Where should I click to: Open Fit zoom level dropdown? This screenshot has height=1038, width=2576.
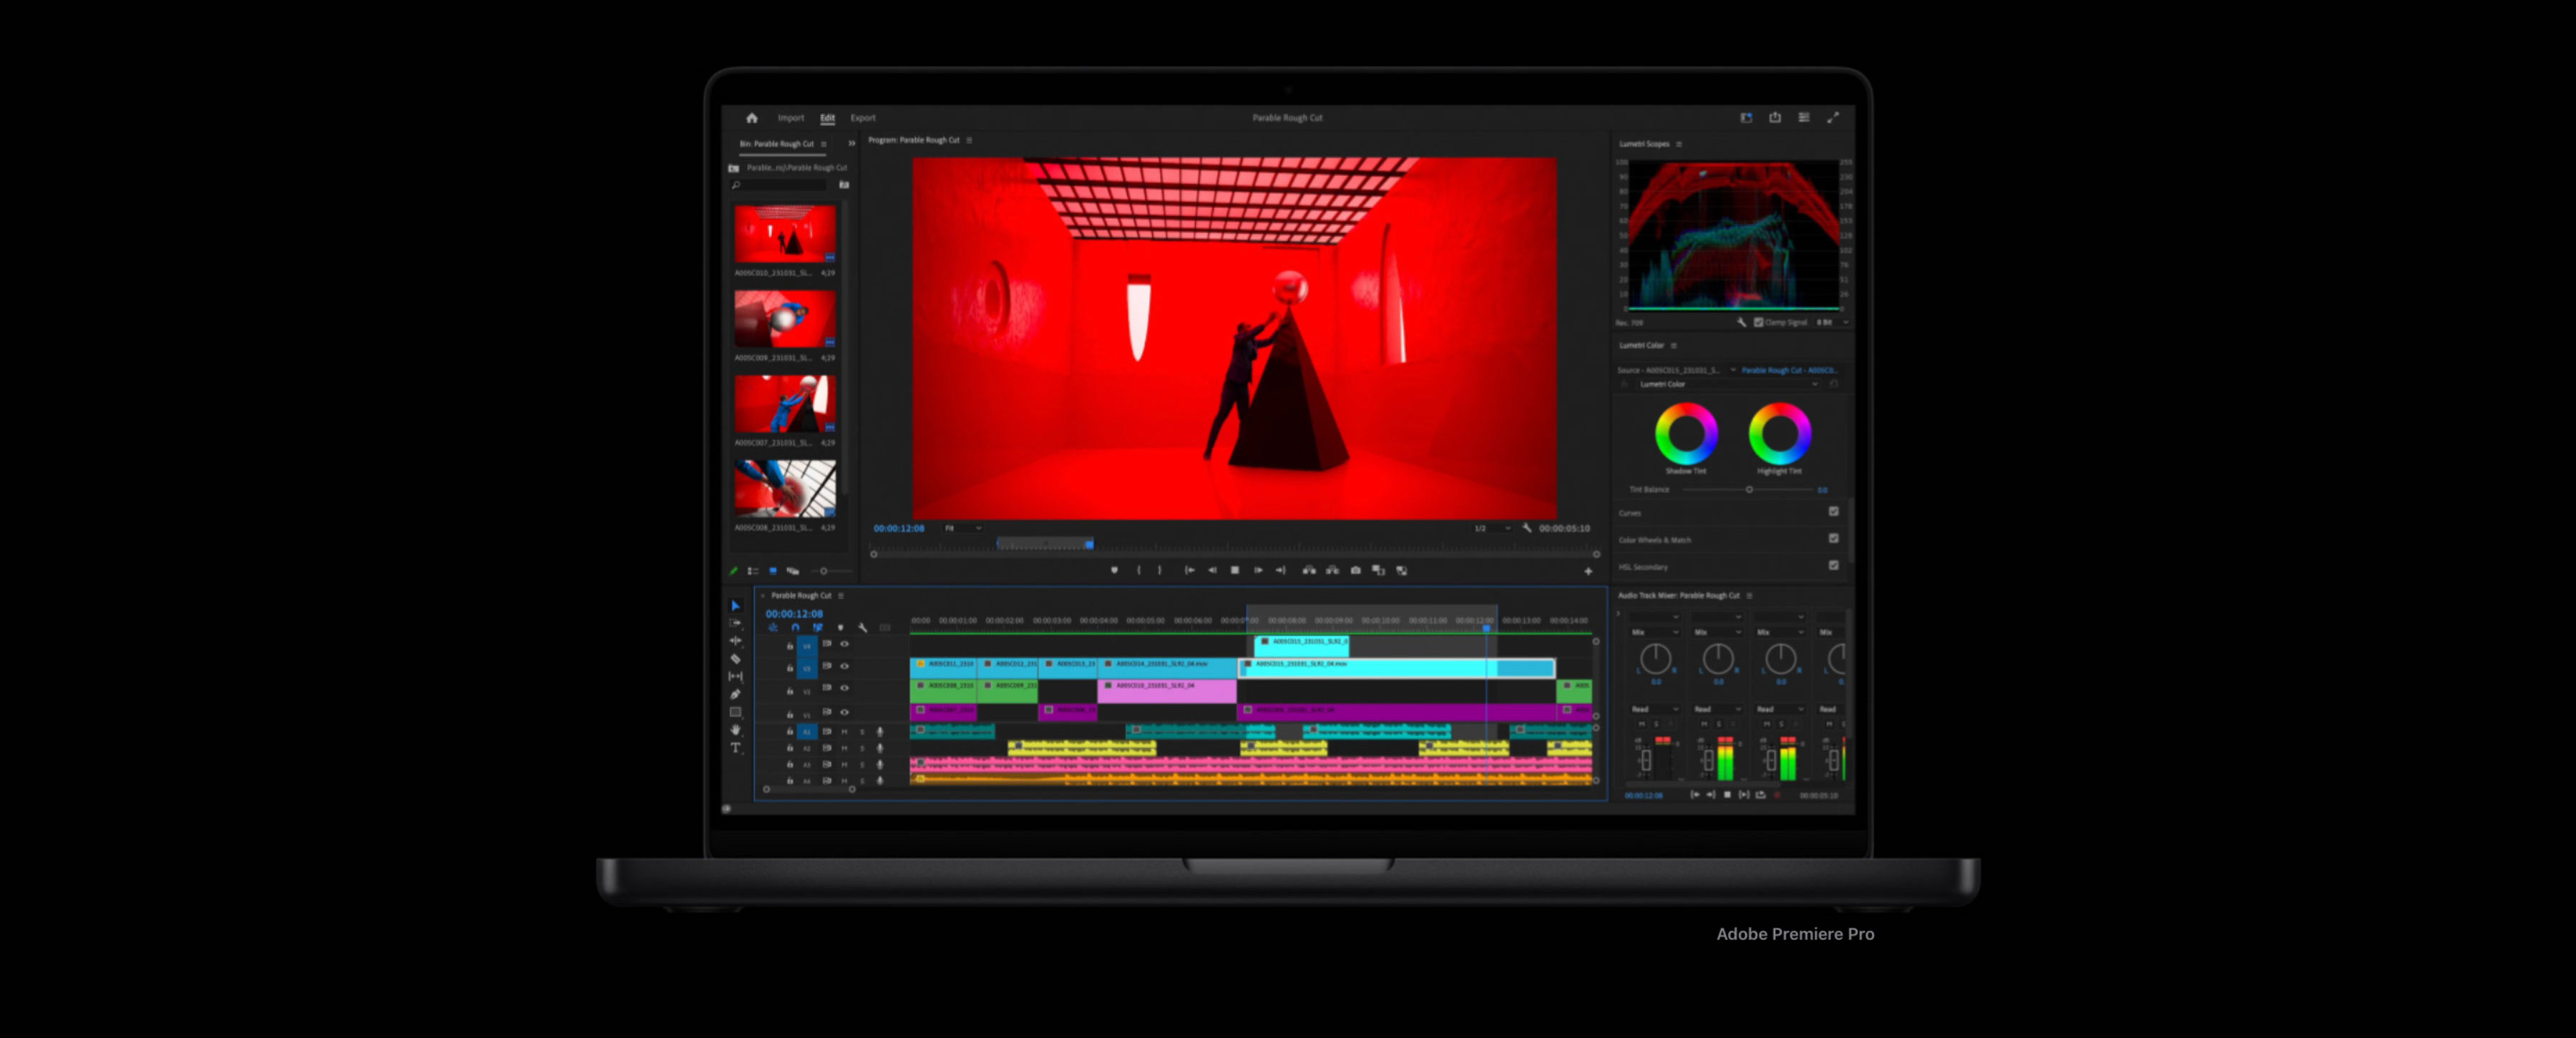[963, 528]
